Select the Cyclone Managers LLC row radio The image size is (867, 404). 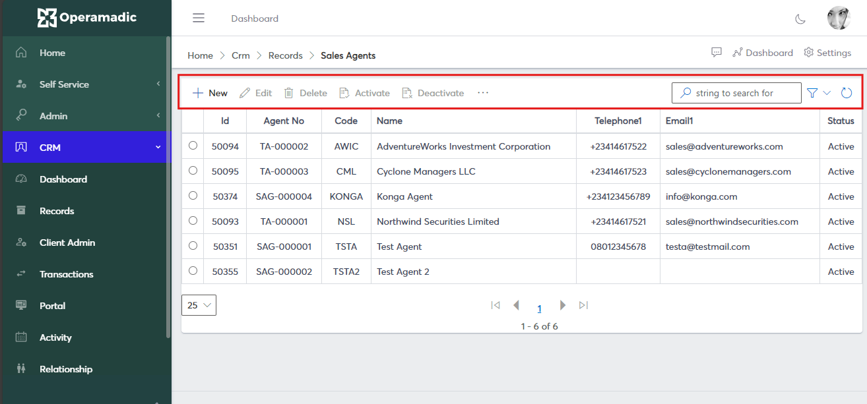click(x=193, y=171)
